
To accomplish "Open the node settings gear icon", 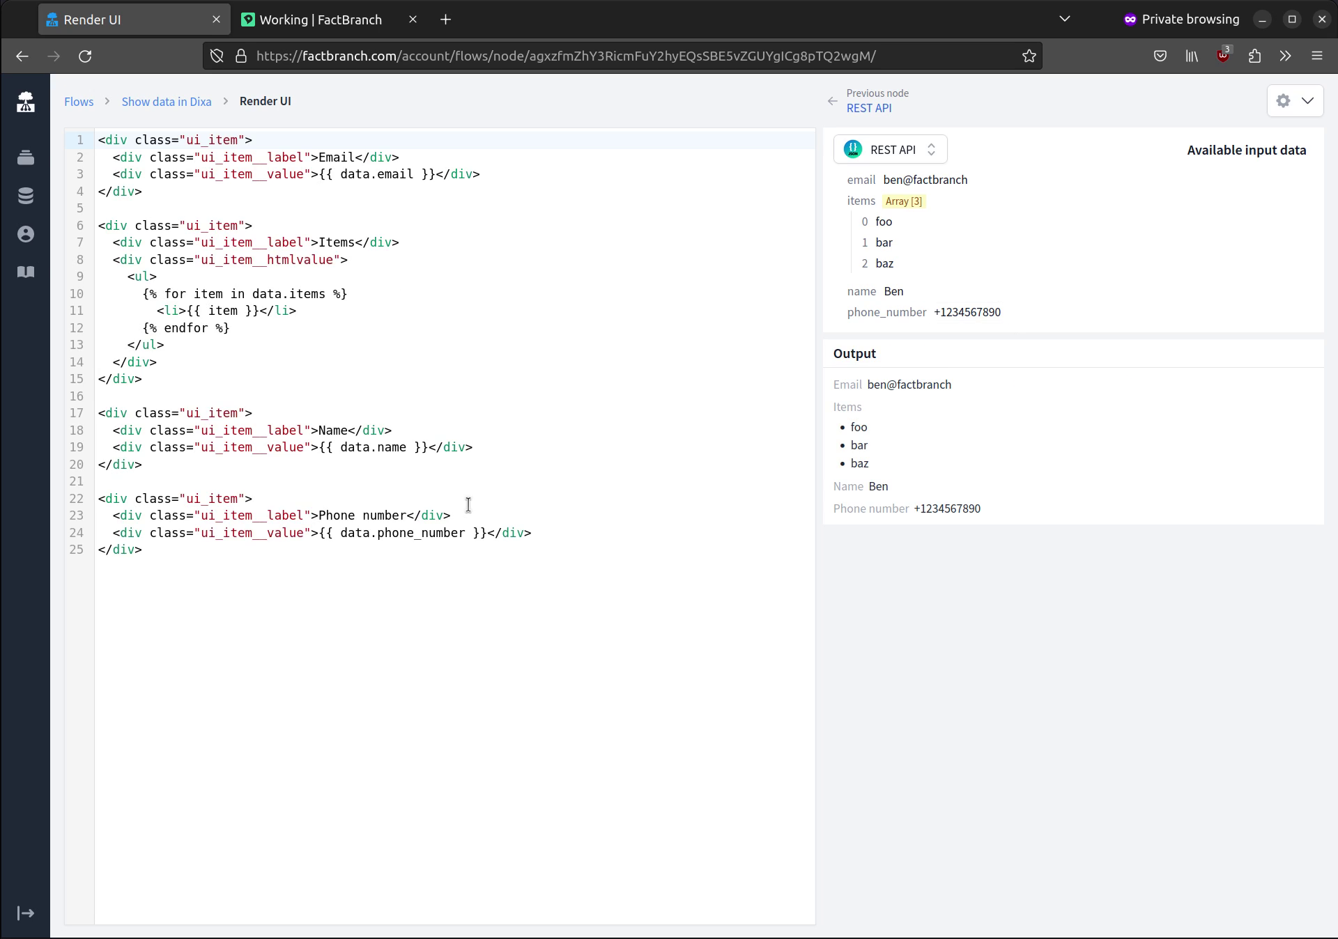I will (1283, 100).
